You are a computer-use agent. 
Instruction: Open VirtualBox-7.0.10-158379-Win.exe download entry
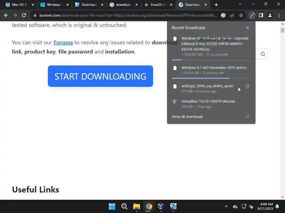click(211, 104)
